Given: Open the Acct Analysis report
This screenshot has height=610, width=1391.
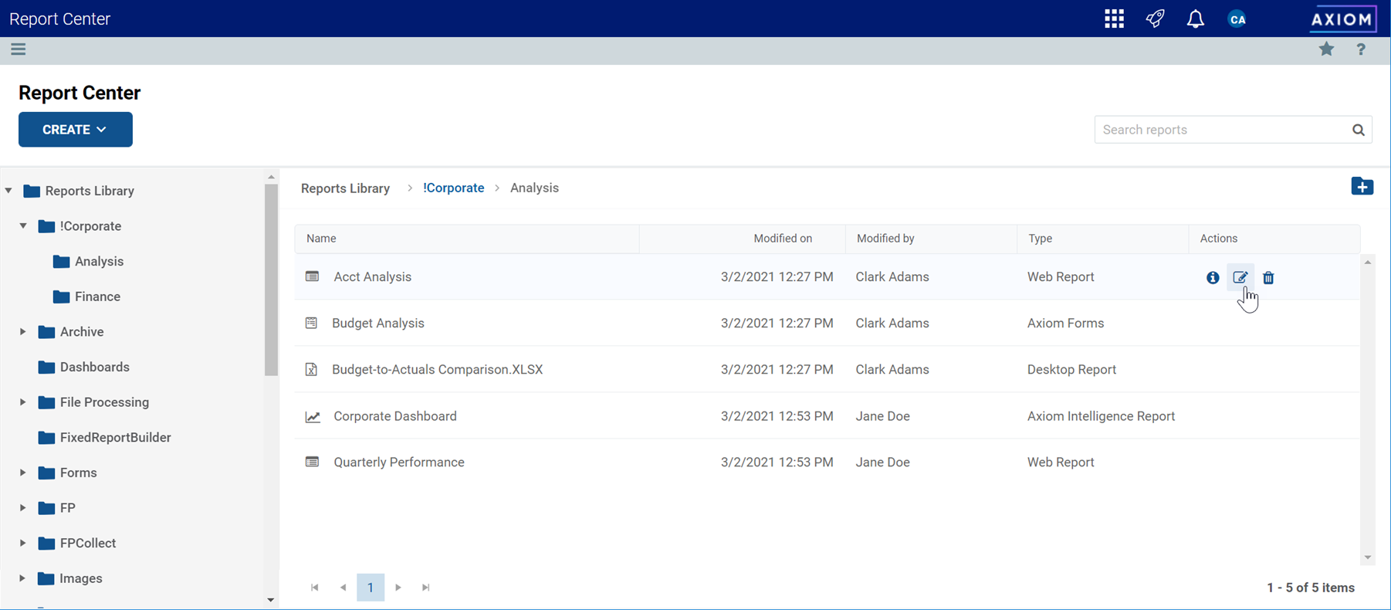Looking at the screenshot, I should (373, 276).
